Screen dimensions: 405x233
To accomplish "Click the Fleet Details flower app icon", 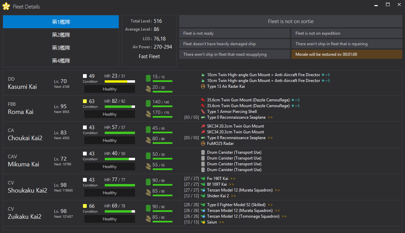I will 6,6.
